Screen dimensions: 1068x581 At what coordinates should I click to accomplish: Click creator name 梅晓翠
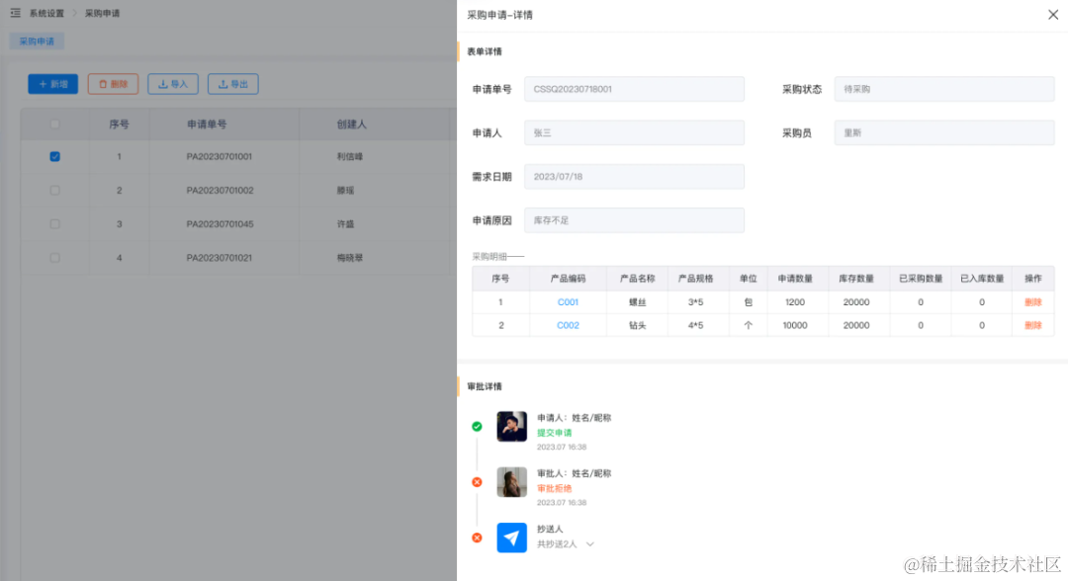pos(350,258)
